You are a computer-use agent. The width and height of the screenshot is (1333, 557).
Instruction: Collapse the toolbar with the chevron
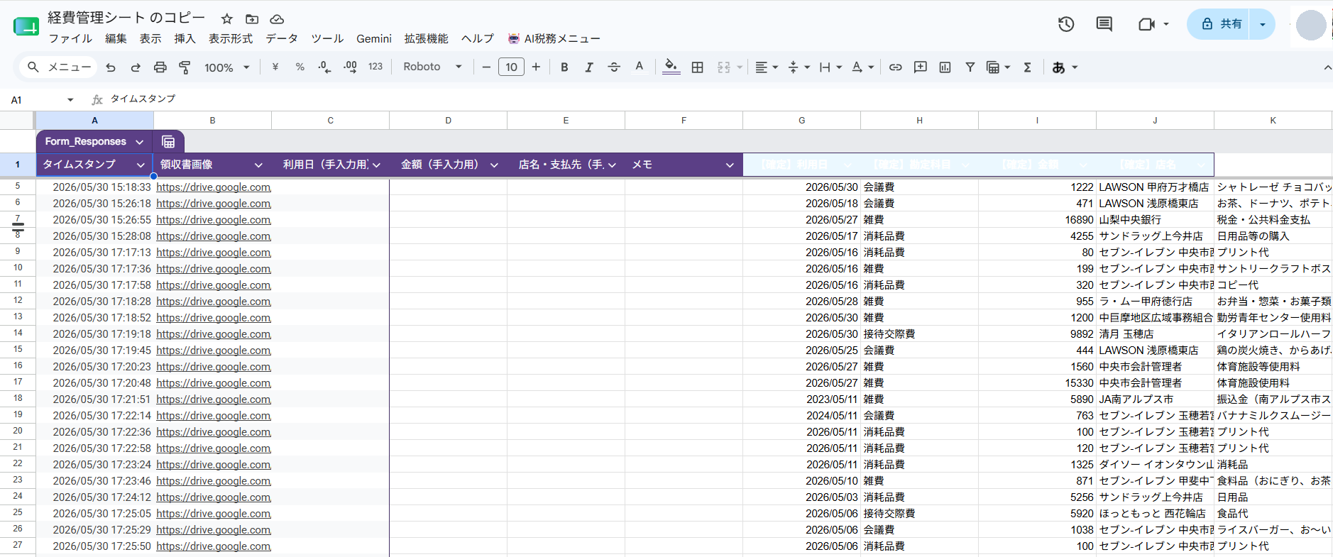(x=1327, y=67)
